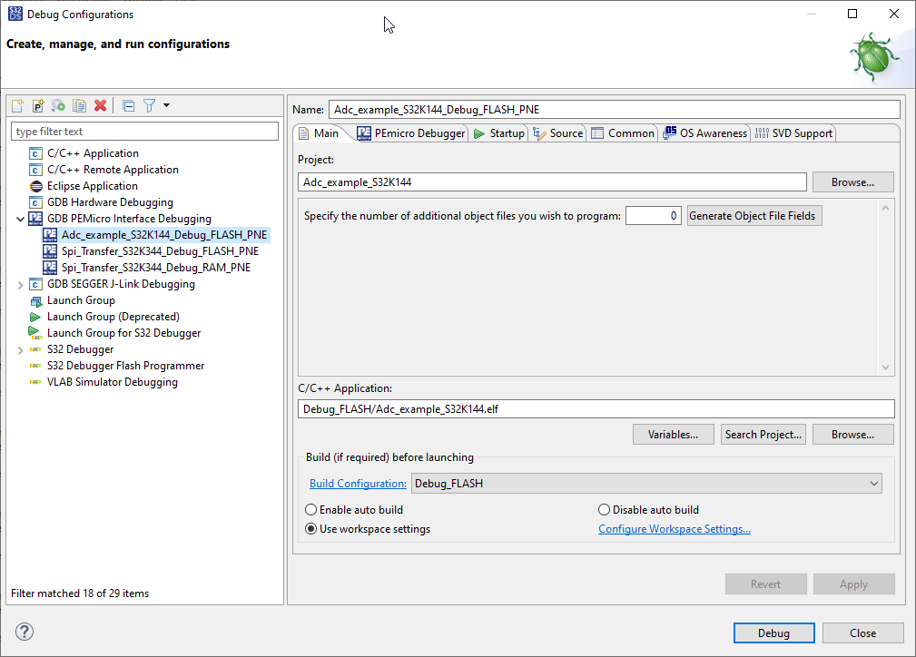The width and height of the screenshot is (916, 657).
Task: Select Use workspace settings radio button
Action: point(311,529)
